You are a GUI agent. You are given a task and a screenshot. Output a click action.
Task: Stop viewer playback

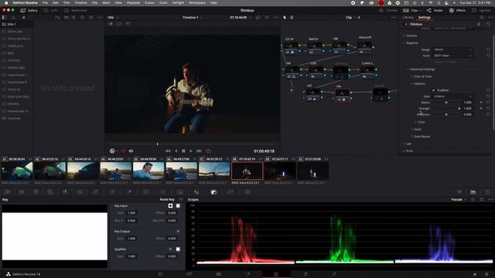point(183,151)
